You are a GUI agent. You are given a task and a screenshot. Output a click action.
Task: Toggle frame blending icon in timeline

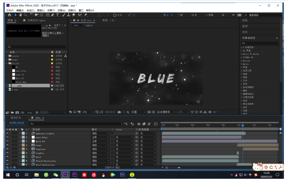tap(144, 124)
